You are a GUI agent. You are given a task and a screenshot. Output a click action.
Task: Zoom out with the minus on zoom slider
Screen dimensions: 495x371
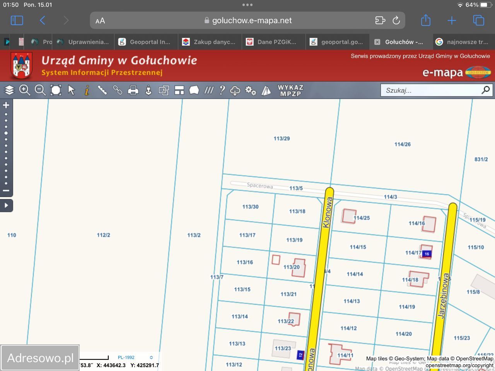(6, 191)
